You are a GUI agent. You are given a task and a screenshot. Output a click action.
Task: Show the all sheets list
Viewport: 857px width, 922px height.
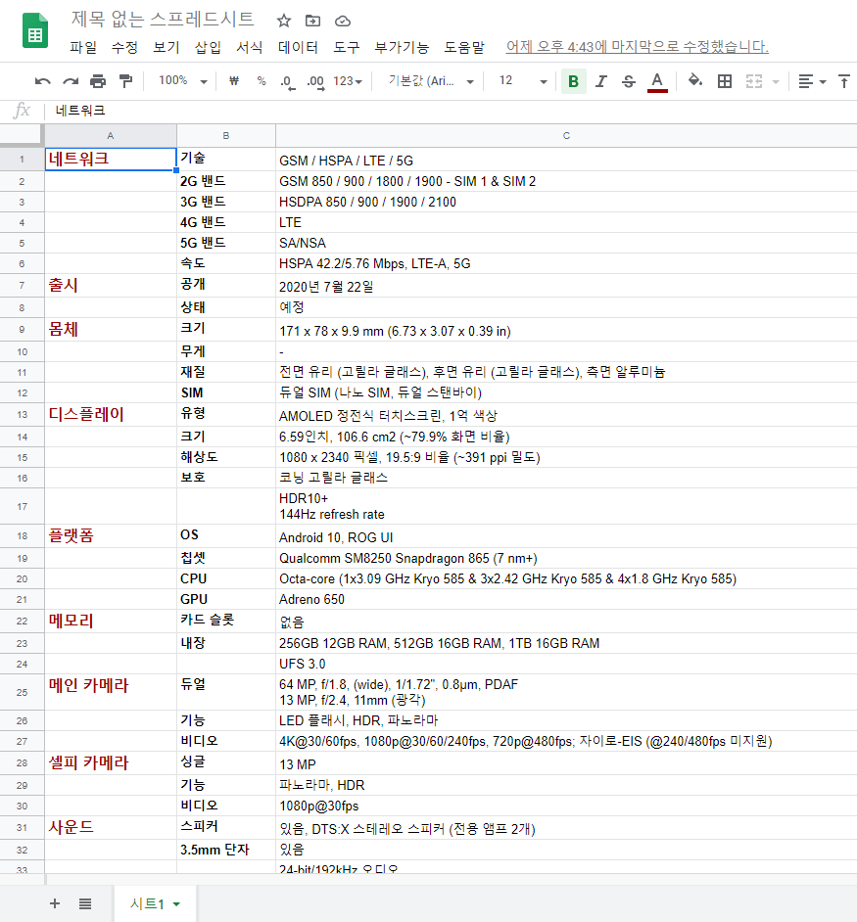85,903
